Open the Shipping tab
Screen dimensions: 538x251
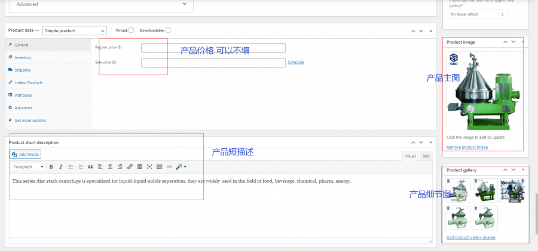pos(48,70)
